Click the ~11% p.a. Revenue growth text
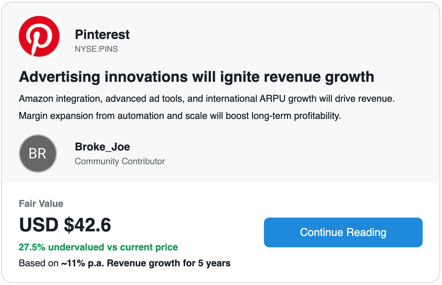The height and width of the screenshot is (285, 442). coord(146,263)
